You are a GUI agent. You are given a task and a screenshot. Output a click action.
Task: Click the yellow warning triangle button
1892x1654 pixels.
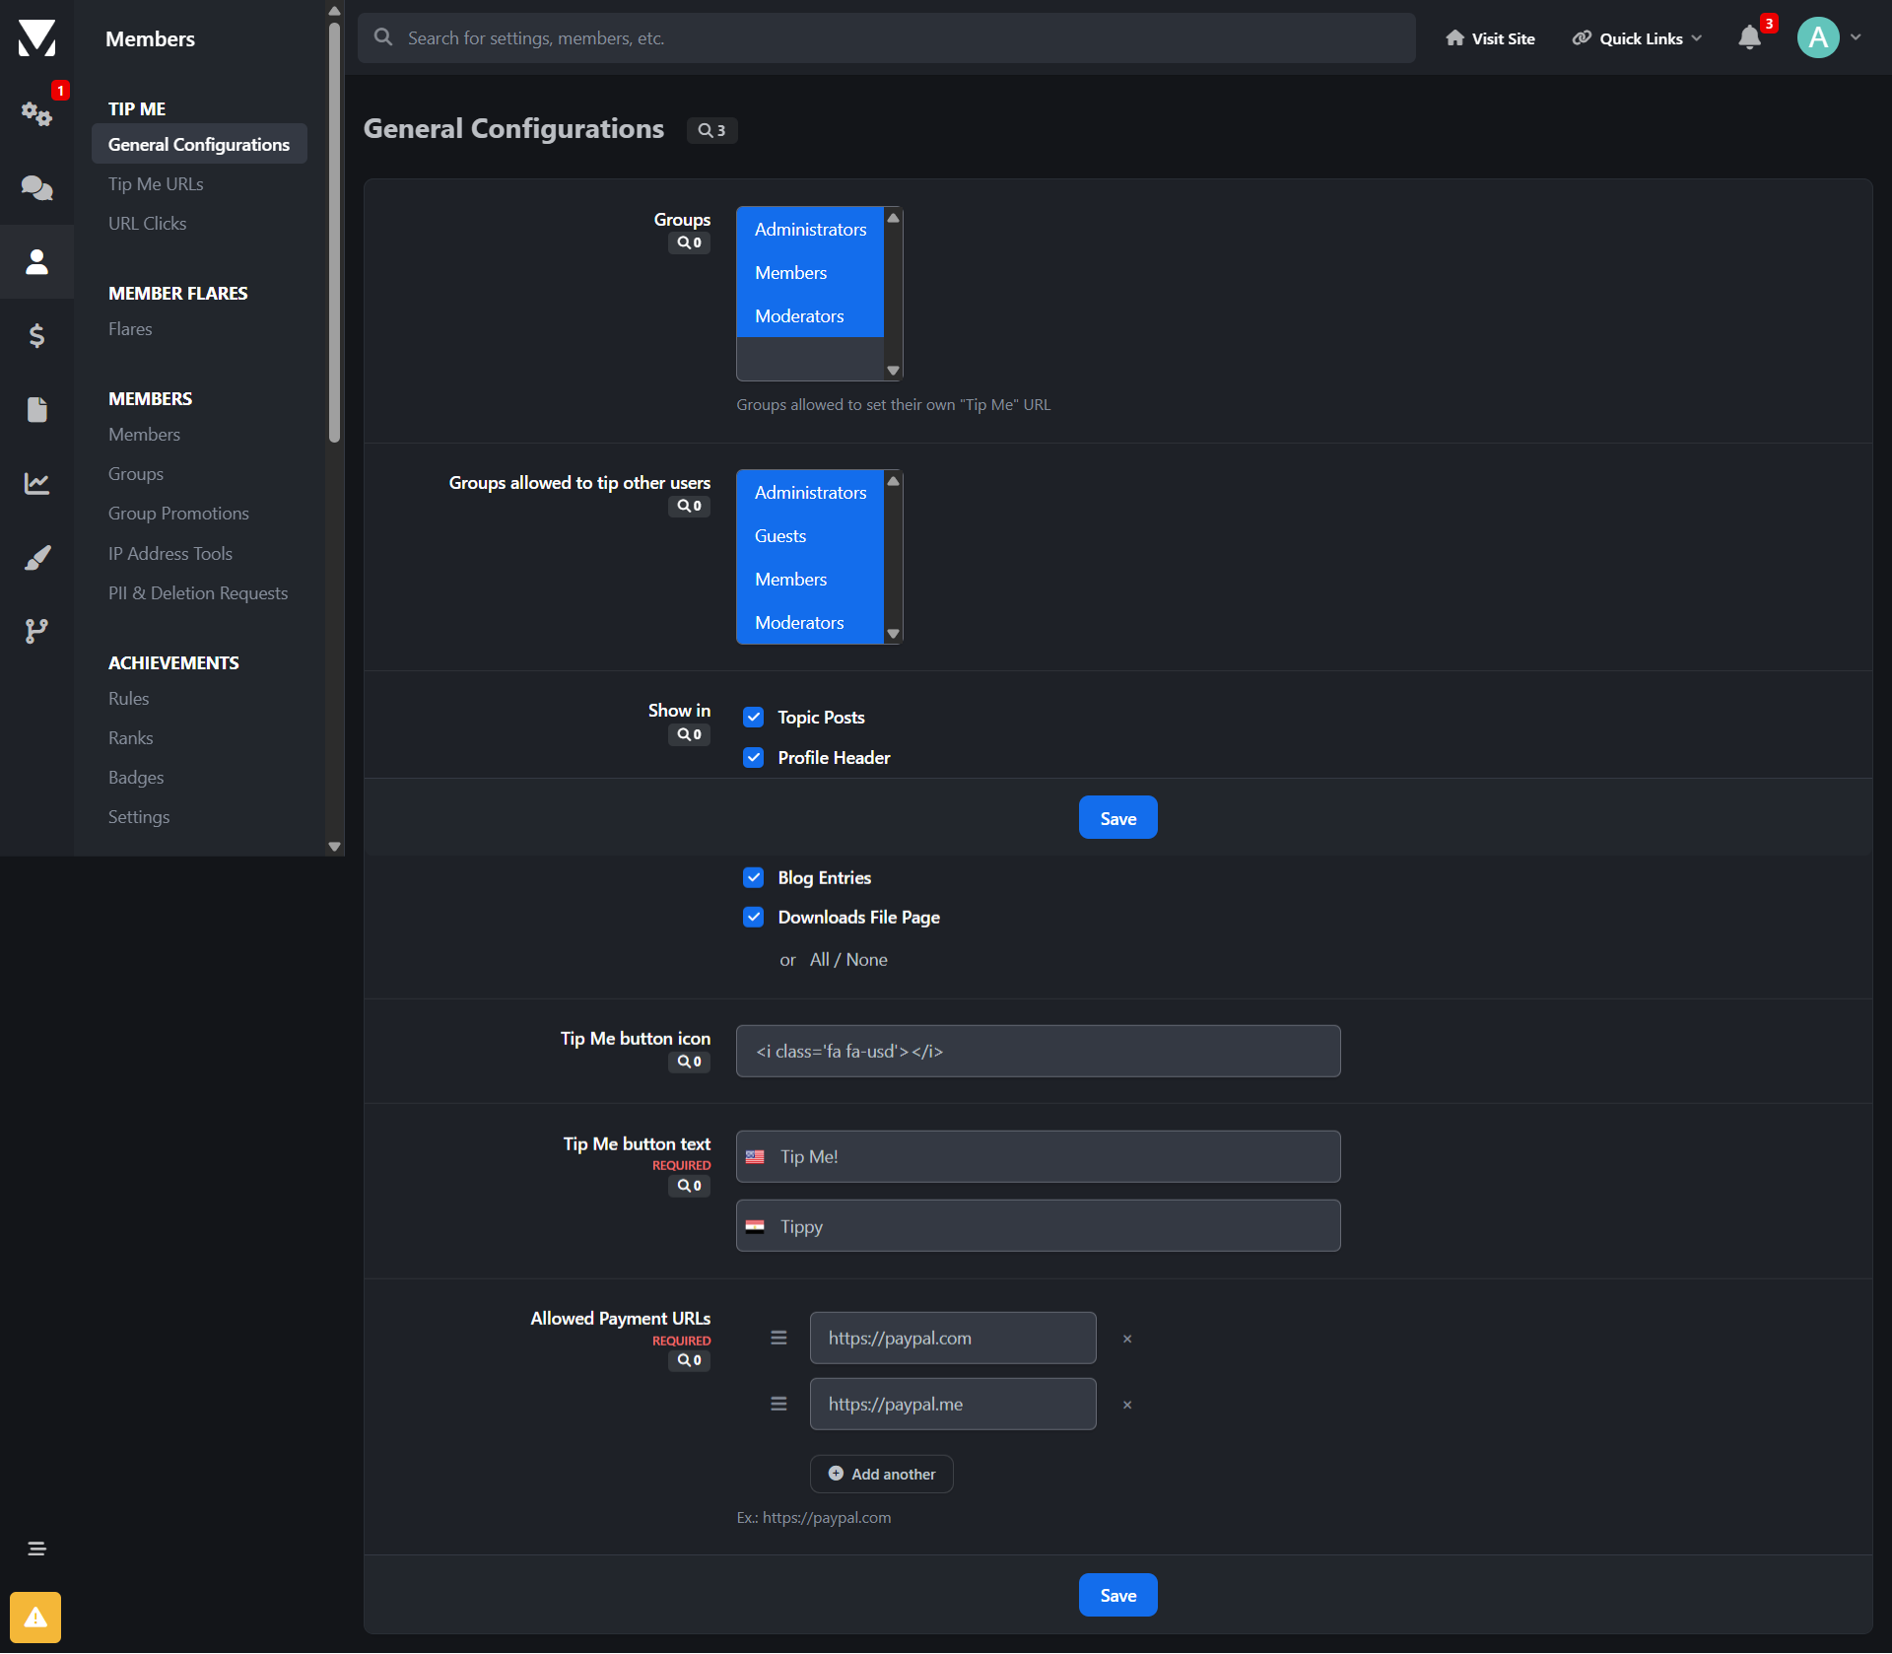[35, 1618]
